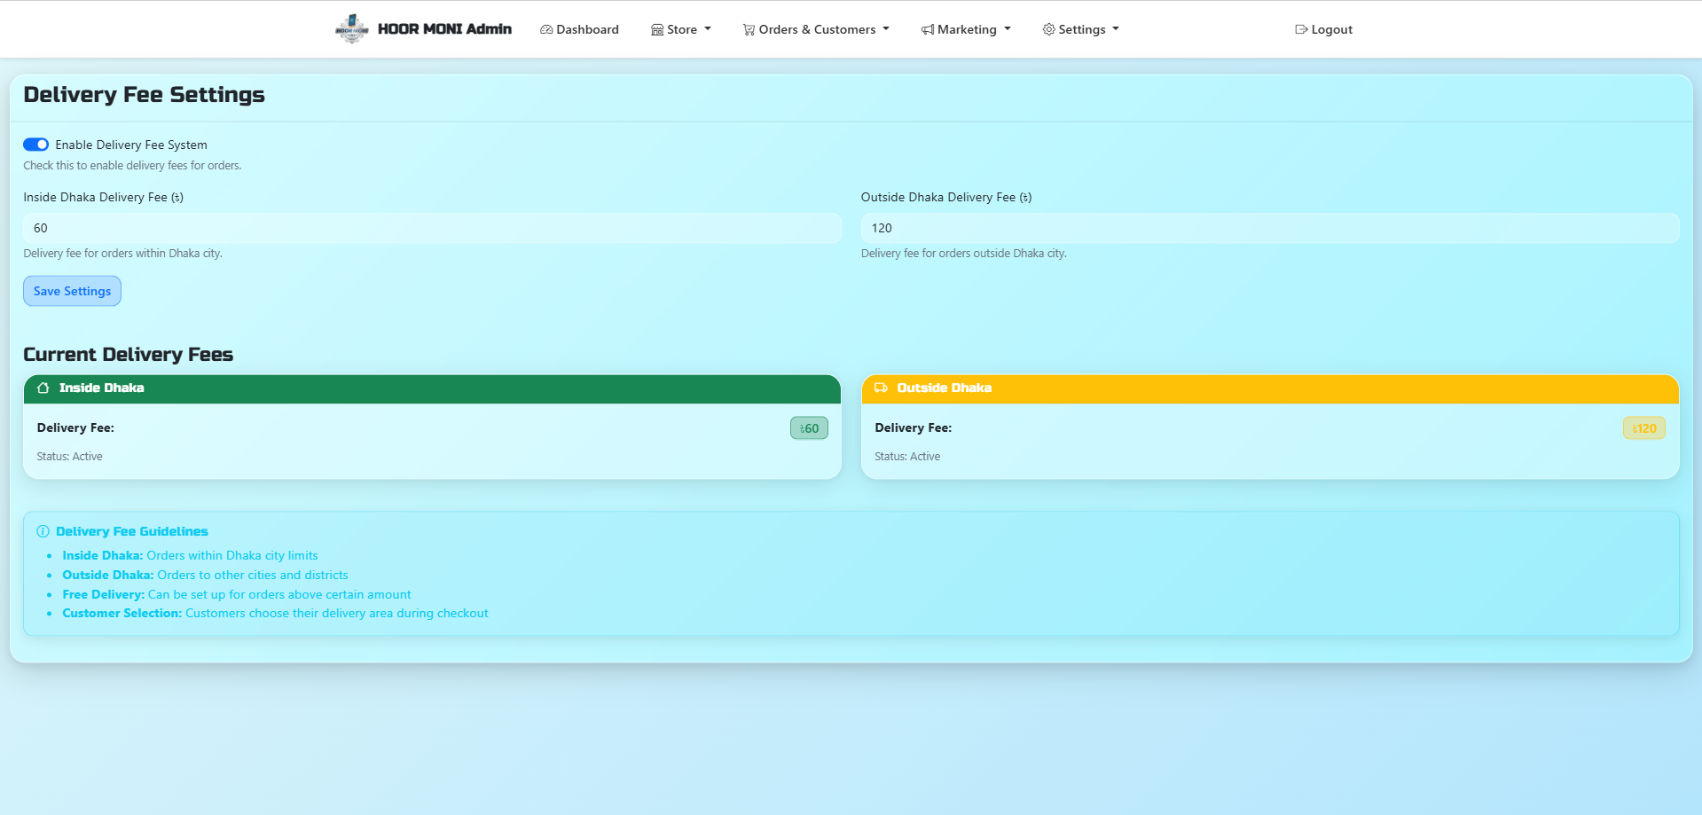Click the Logout arrow icon
The width and height of the screenshot is (1702, 815).
click(1301, 29)
